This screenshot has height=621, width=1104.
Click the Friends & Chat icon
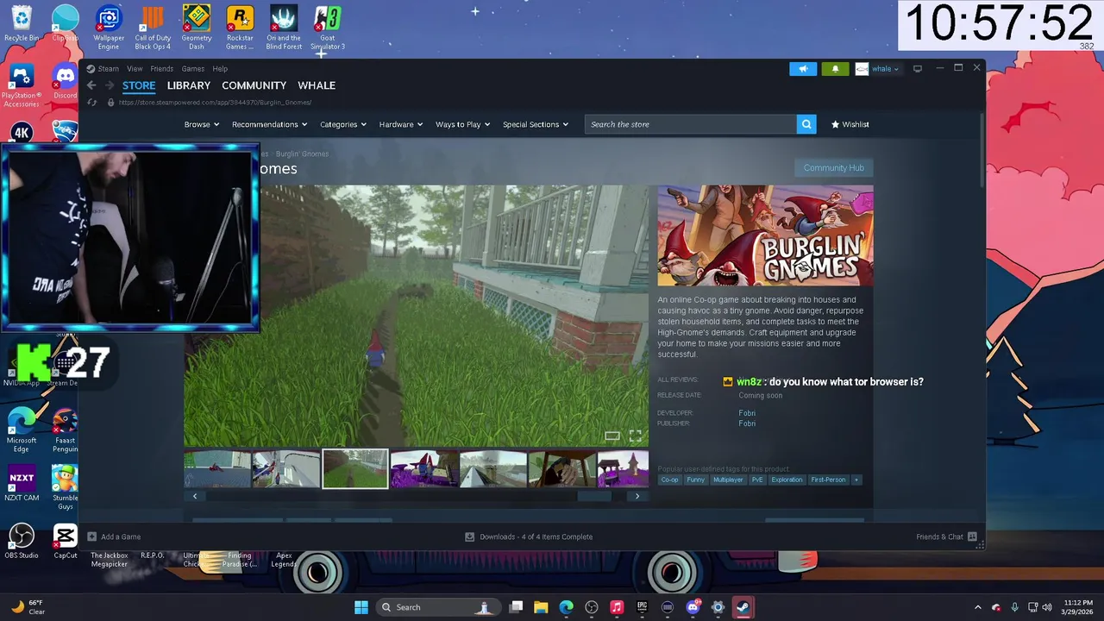(972, 536)
